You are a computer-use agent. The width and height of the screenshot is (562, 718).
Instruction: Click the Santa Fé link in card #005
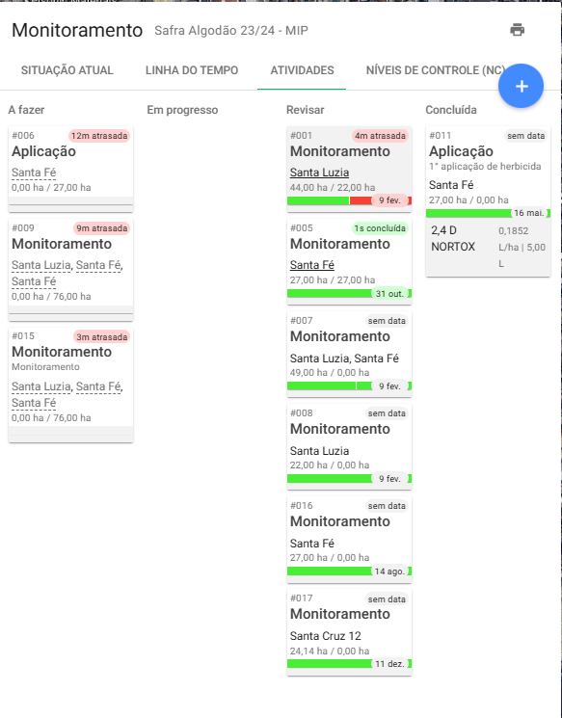click(312, 265)
